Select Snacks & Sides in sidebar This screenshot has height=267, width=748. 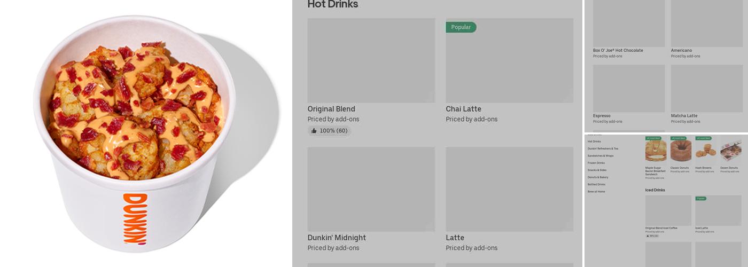pyautogui.click(x=597, y=170)
